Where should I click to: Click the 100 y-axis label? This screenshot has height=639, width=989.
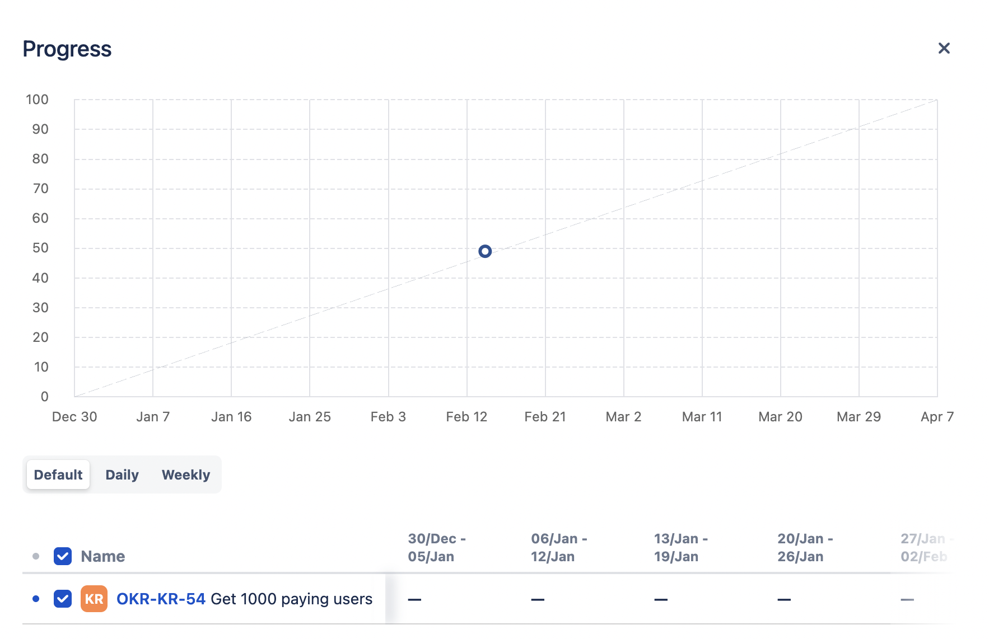point(37,100)
